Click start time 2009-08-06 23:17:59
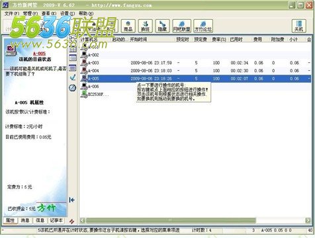The width and height of the screenshot is (315, 238). pyautogui.click(x=151, y=63)
